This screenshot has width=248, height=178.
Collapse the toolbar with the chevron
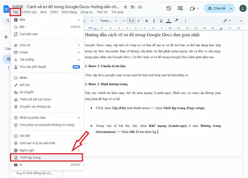[241, 21]
